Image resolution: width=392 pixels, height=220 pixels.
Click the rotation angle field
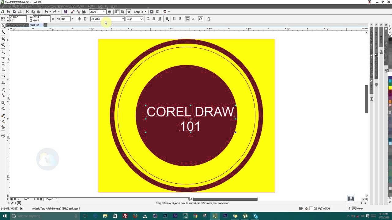(65, 19)
